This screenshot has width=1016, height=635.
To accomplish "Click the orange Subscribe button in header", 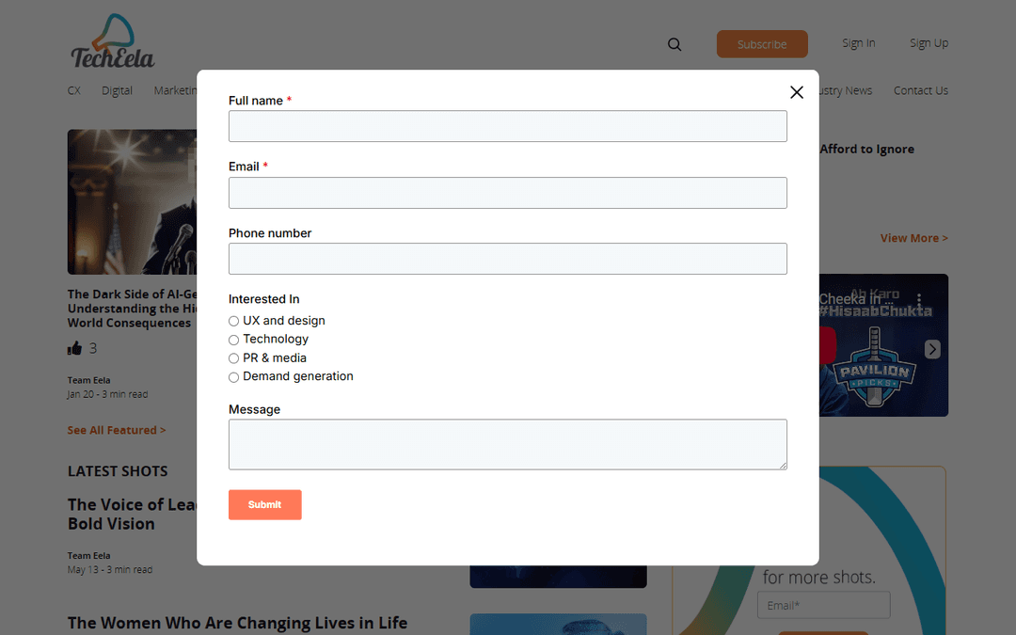I will pos(762,44).
